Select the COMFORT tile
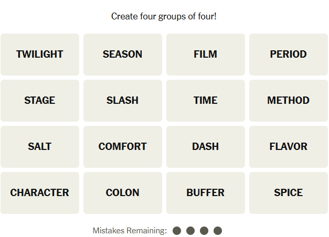The height and width of the screenshot is (237, 329). pos(123,147)
